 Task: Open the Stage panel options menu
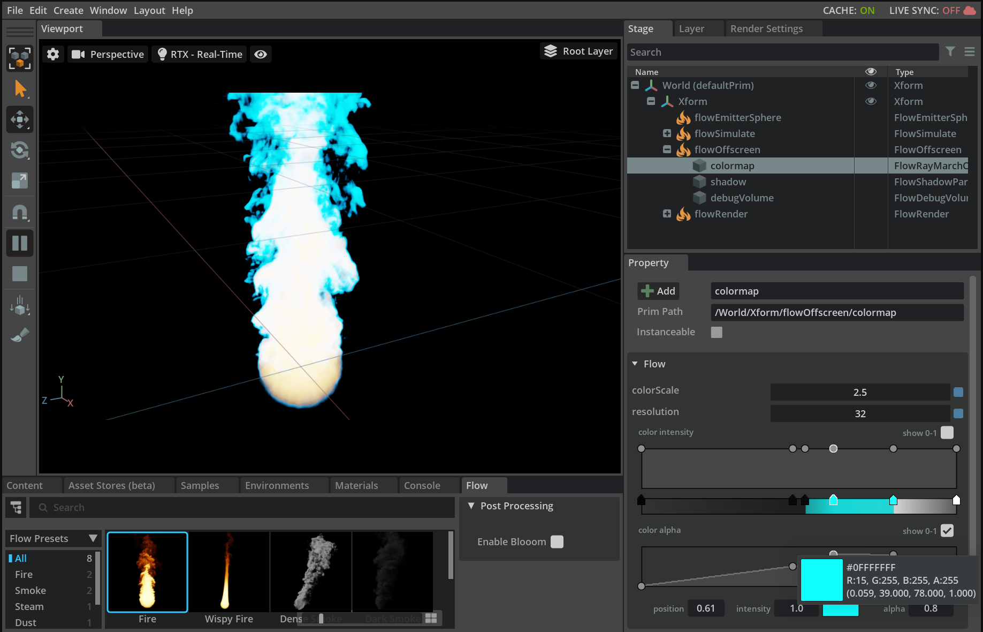tap(970, 51)
